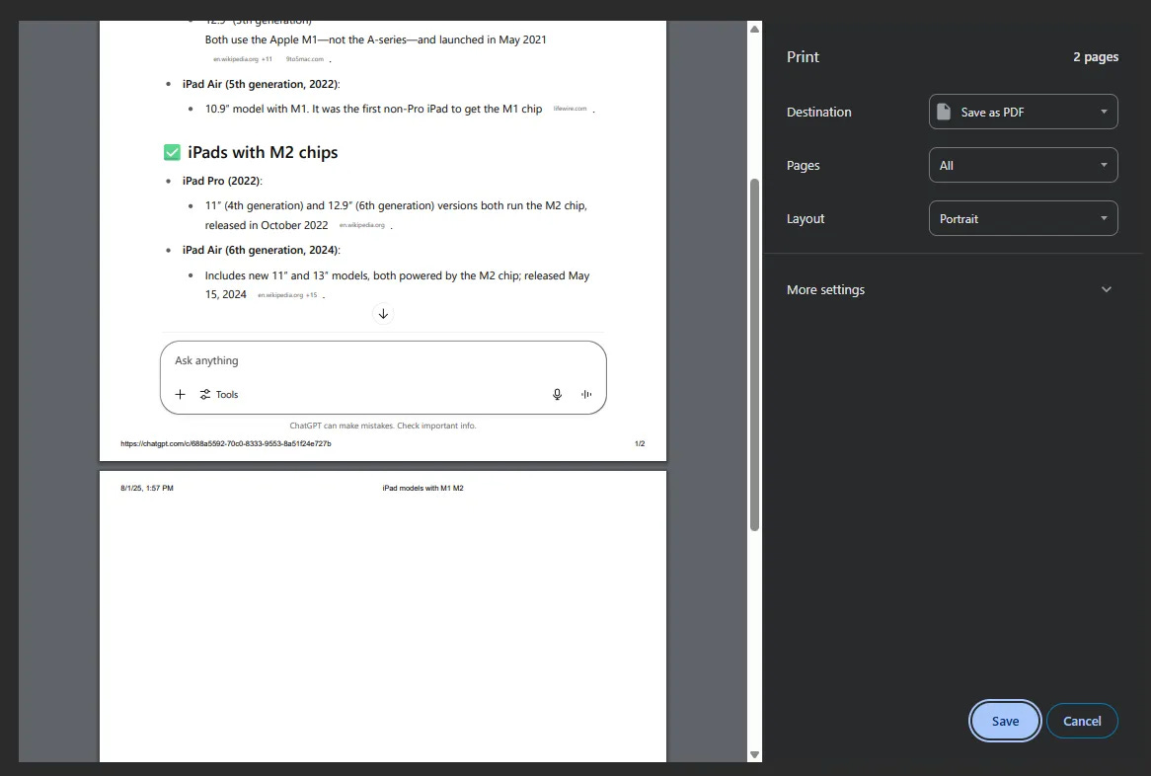This screenshot has height=776, width=1151.
Task: Click the Print dialog title
Action: pos(803,56)
